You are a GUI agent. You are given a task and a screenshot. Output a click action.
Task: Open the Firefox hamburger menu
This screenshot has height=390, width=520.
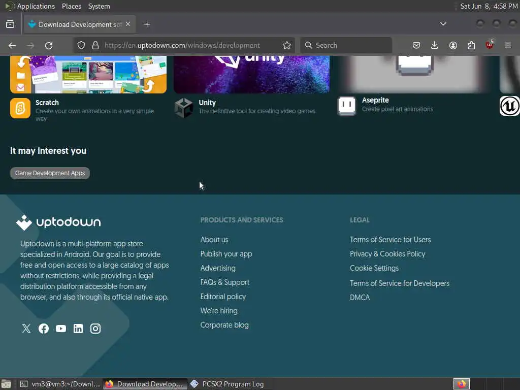pyautogui.click(x=508, y=45)
